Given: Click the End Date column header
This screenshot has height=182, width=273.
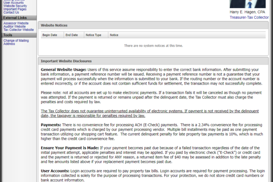Looking at the screenshot, I should coord(71,35).
